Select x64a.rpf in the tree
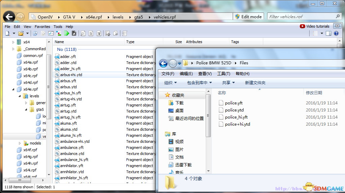Viewport: 345px width, 193px height. [28, 62]
